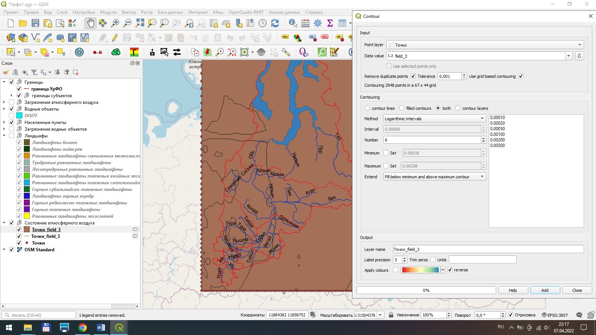The width and height of the screenshot is (596, 335).
Task: Open the Statistical Summary sigma icon
Action: point(330,23)
